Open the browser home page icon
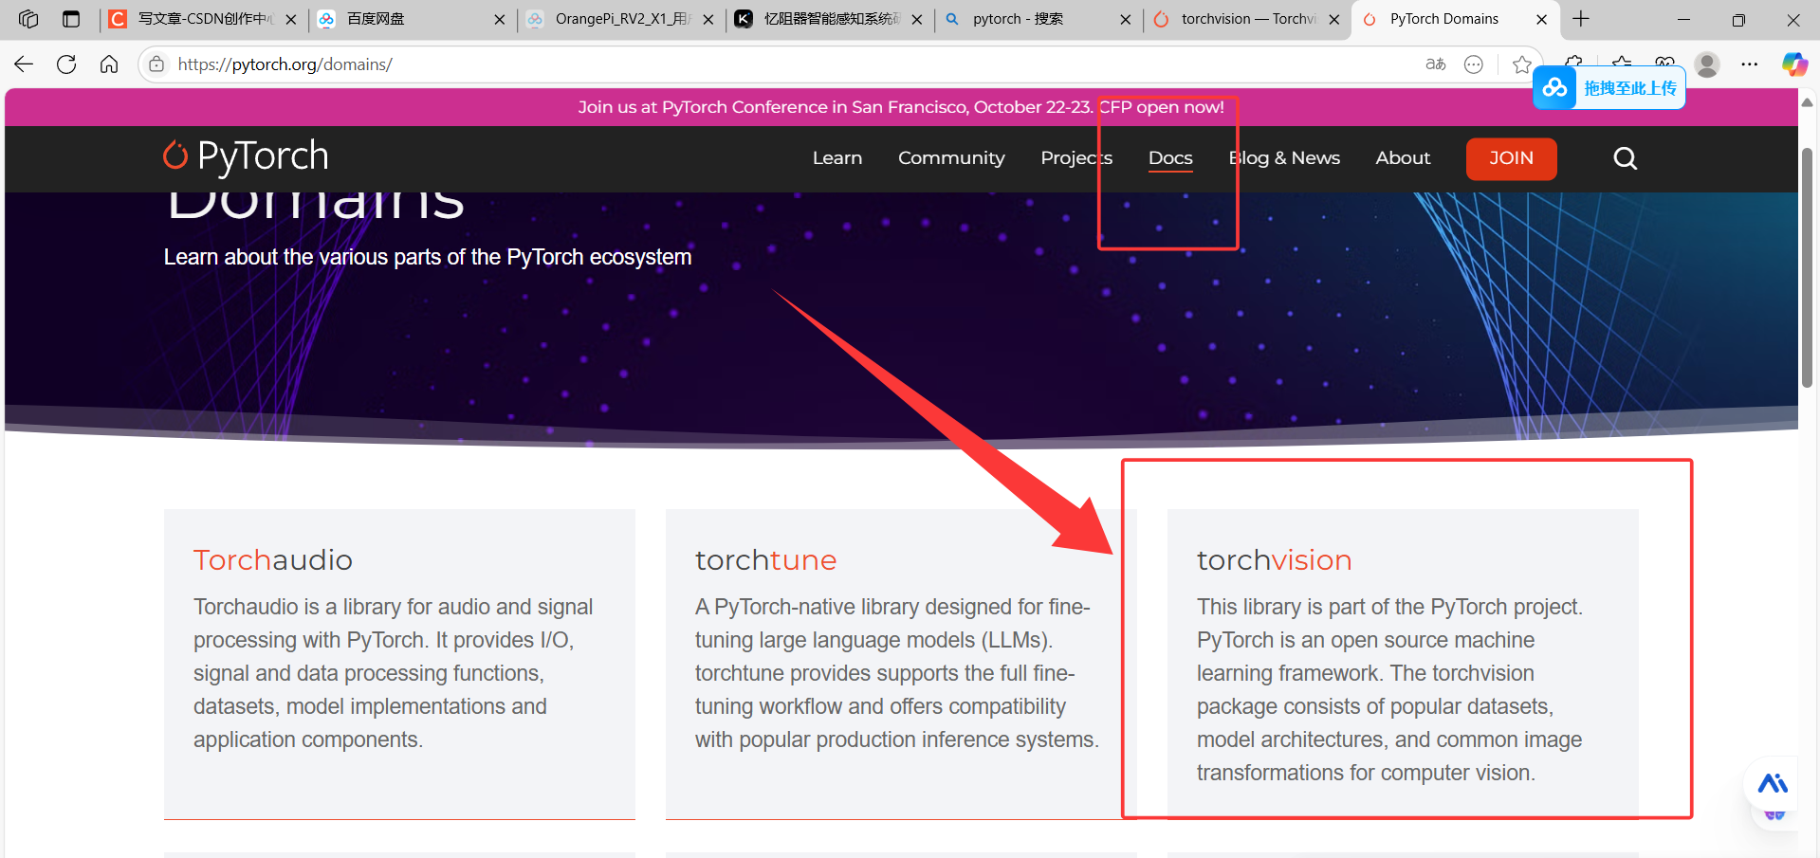The width and height of the screenshot is (1820, 858). click(x=109, y=64)
